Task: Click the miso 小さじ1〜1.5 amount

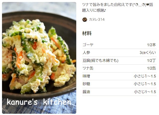Action: click(x=145, y=76)
